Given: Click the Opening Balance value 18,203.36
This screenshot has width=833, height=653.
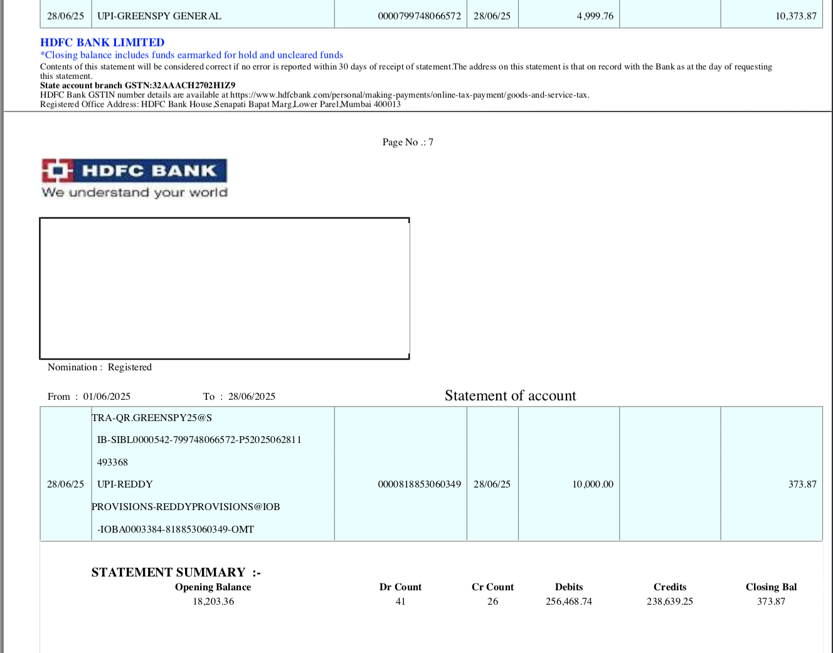Looking at the screenshot, I should (x=213, y=602).
